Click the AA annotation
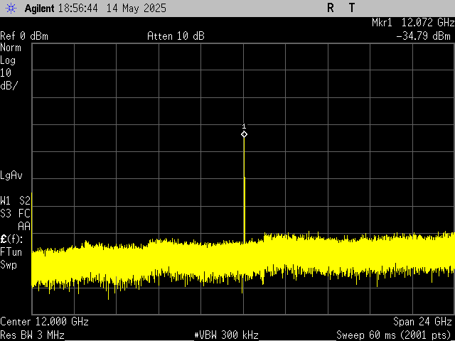Viewport: 455px width, 341px height. pyautogui.click(x=24, y=226)
